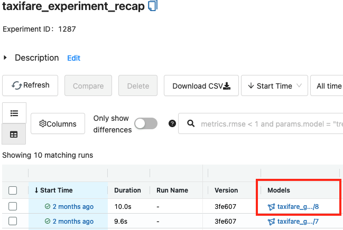
Task: Open the run lasting 9.6s
Action: point(73,221)
